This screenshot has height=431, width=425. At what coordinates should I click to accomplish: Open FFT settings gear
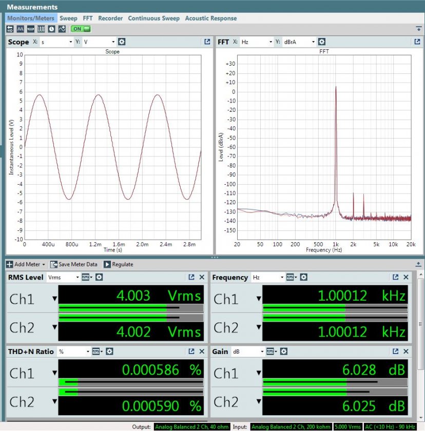[322, 42]
